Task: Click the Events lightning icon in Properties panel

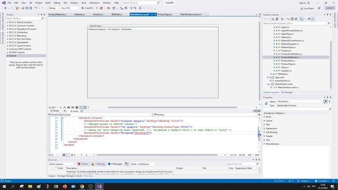Action: pyautogui.click(x=330, y=101)
